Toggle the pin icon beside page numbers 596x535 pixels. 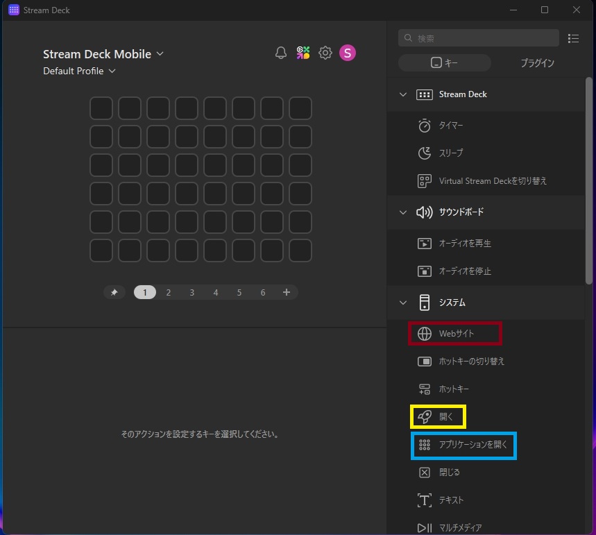114,293
